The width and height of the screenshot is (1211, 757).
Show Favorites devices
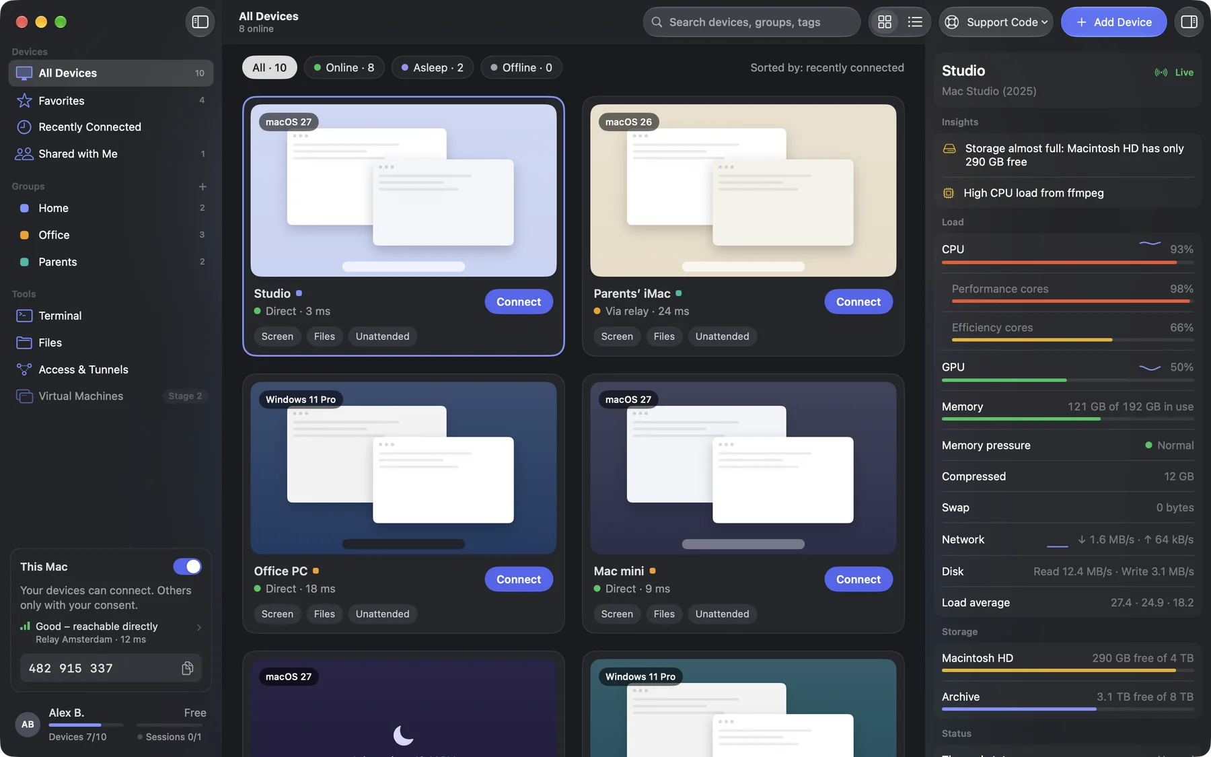click(111, 100)
